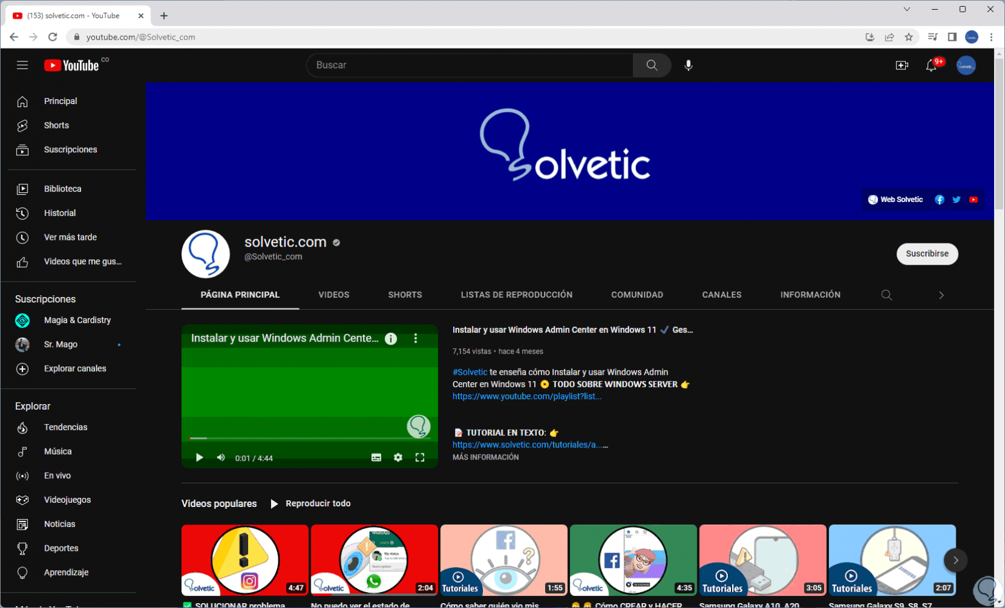
Task: Open Sr. Mago subscription channel
Action: 72,344
